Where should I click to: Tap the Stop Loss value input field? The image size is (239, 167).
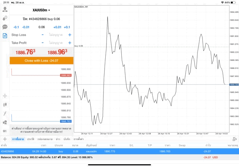point(56,35)
